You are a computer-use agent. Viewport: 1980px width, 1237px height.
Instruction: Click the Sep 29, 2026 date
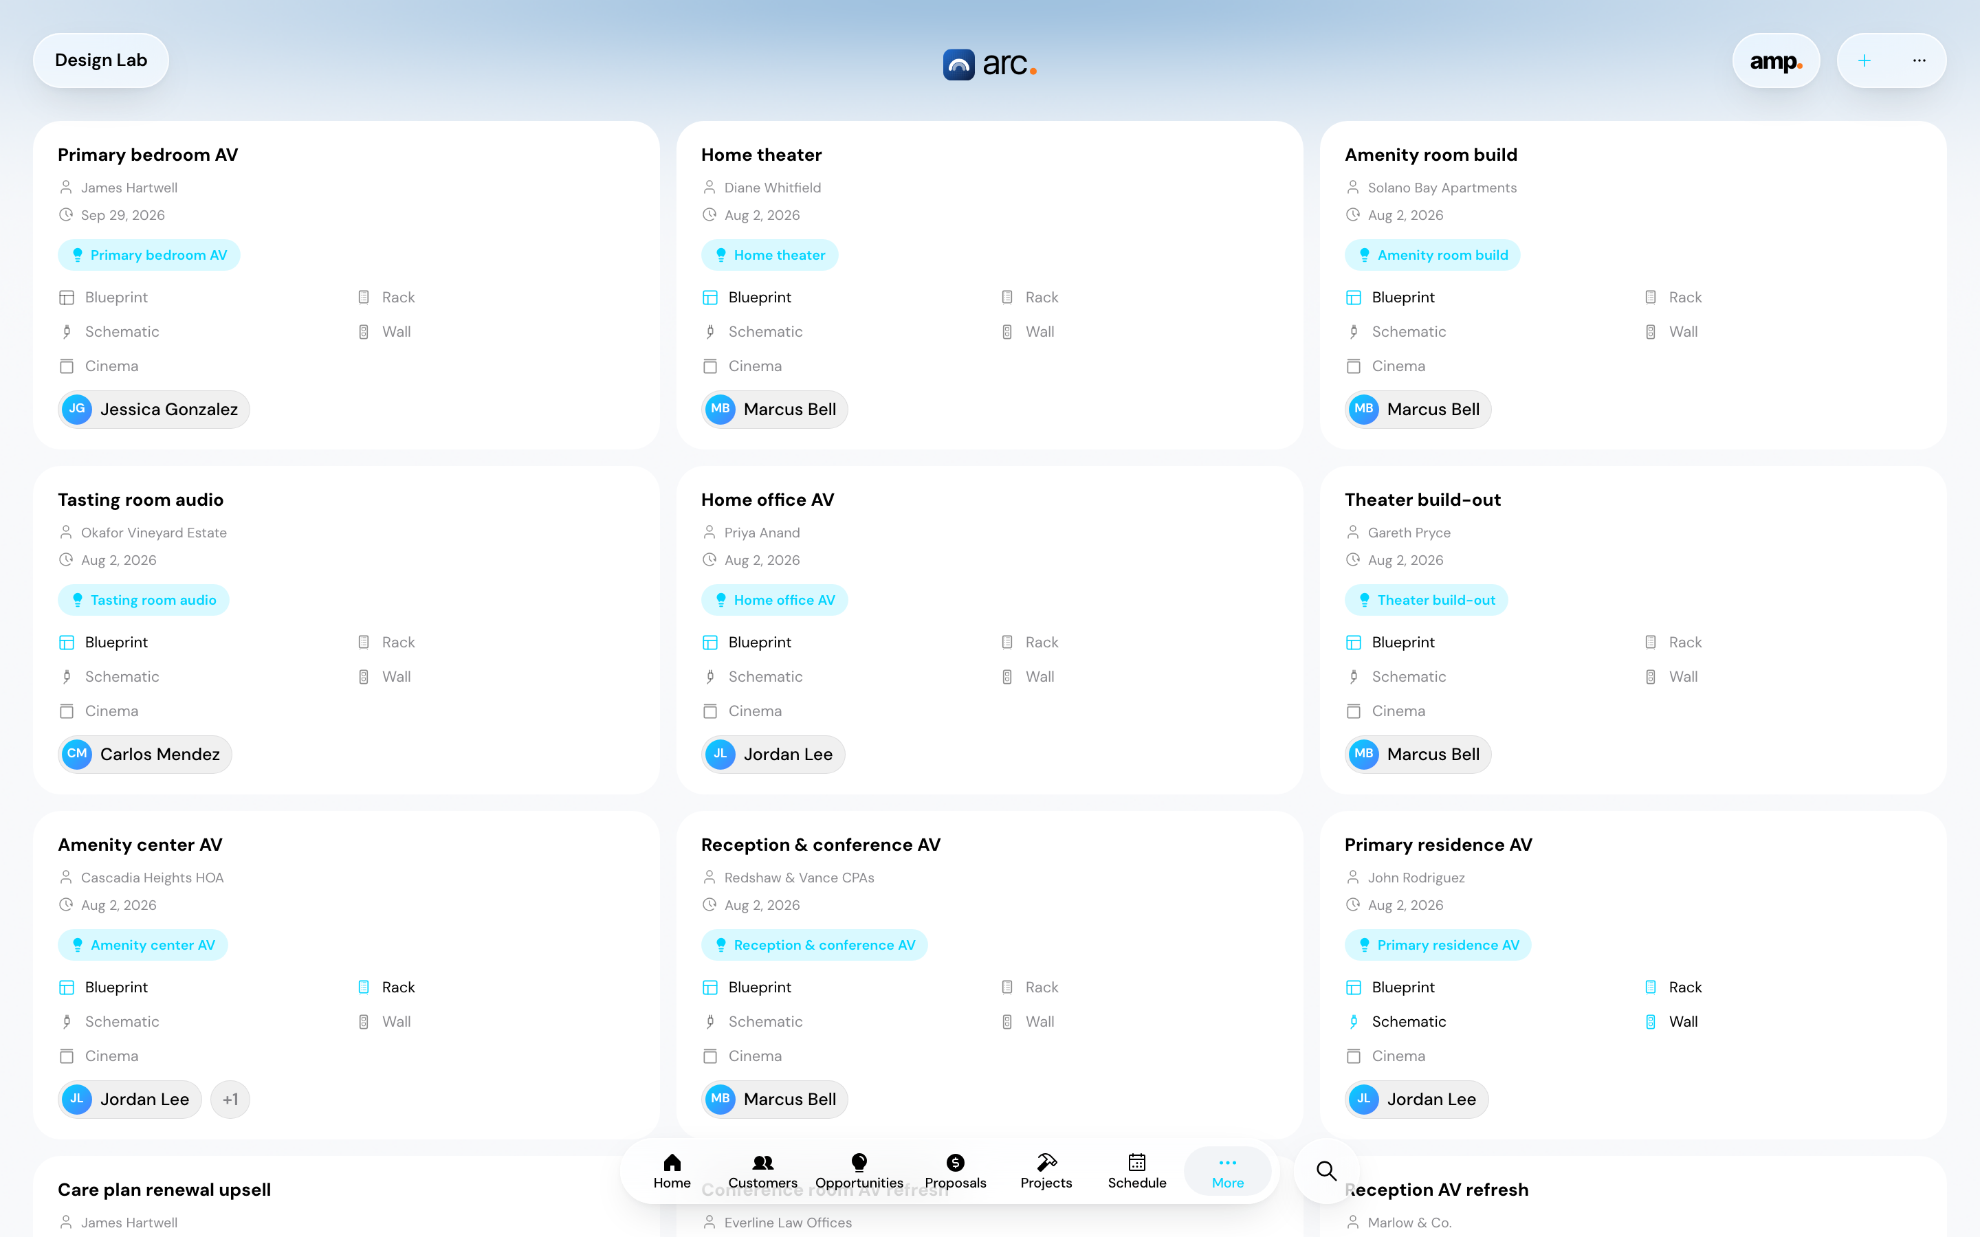click(x=123, y=216)
